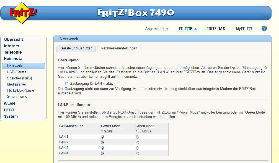Click the FRITZ!Box 7490 banner title
This screenshot has height=163, width=279.
point(136,13)
